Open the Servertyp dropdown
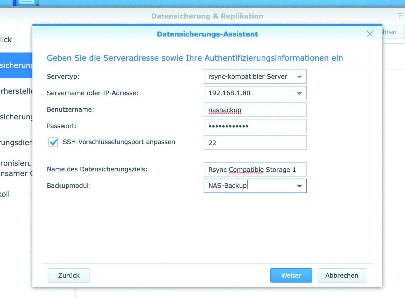 click(299, 77)
